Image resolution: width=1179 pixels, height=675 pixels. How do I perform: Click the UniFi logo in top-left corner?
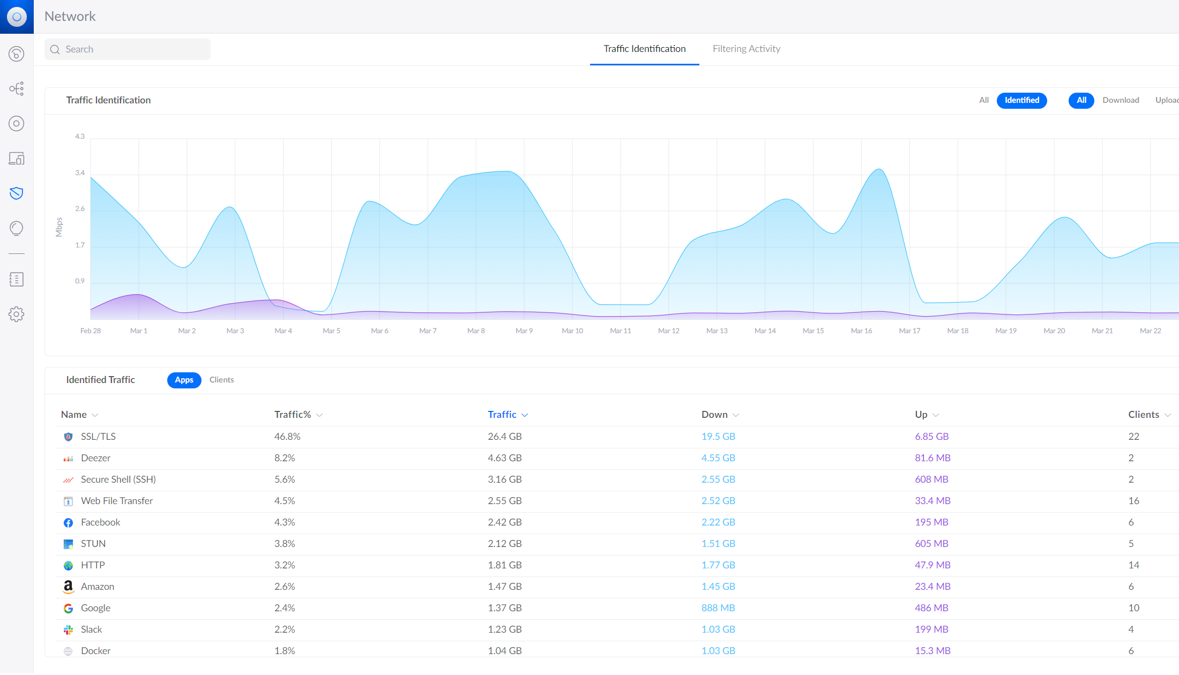click(x=17, y=17)
